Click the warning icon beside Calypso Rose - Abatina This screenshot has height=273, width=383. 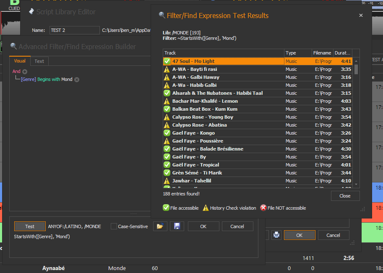pyautogui.click(x=167, y=125)
